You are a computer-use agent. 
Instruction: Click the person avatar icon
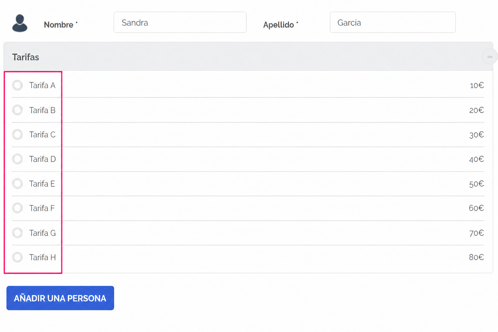(20, 23)
